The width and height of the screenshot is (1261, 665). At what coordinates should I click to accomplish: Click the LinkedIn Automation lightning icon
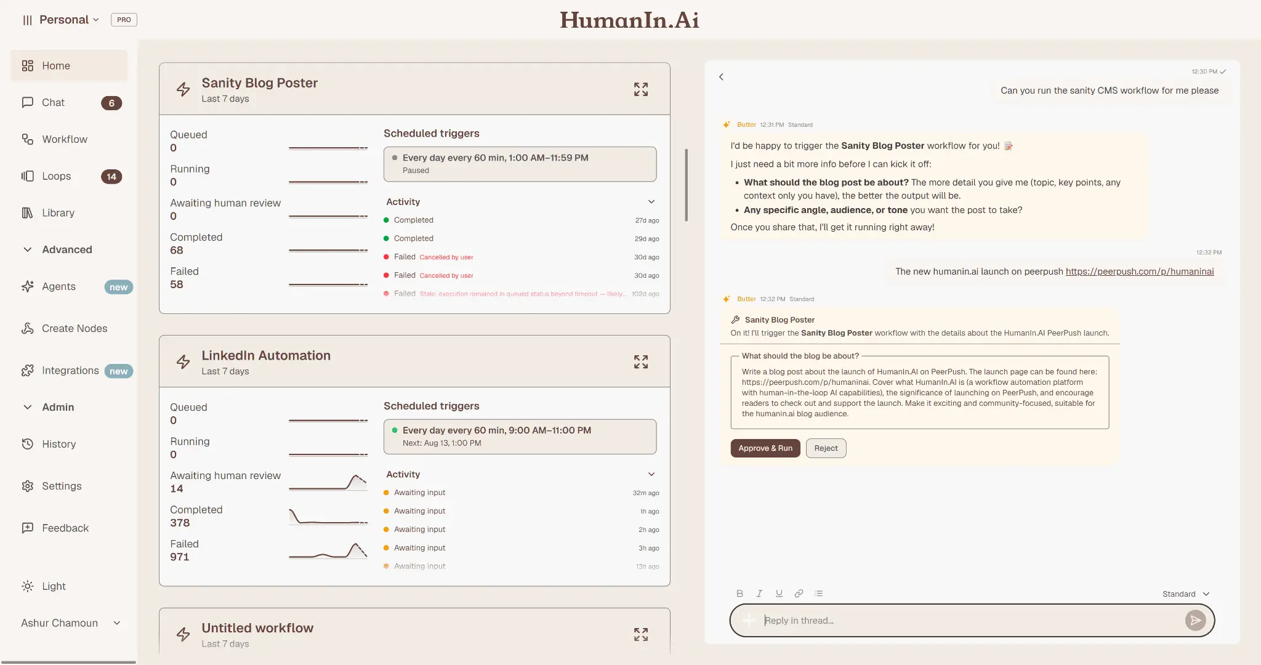183,362
